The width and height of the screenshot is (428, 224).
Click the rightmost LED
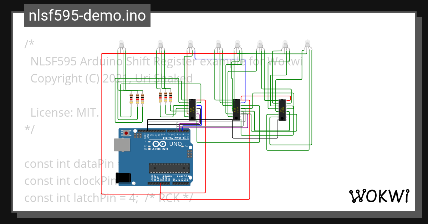click(x=307, y=43)
